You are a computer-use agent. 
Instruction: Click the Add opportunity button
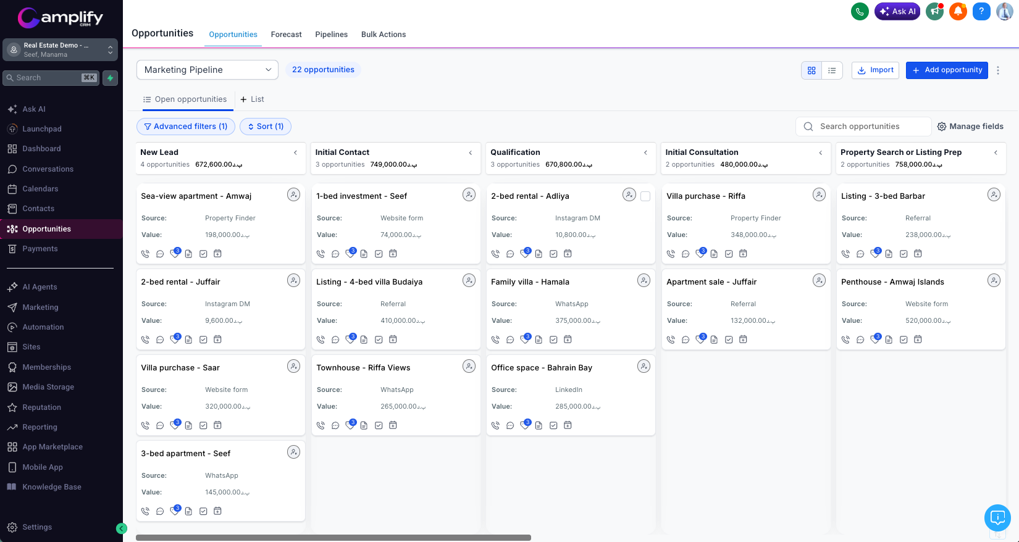point(947,70)
